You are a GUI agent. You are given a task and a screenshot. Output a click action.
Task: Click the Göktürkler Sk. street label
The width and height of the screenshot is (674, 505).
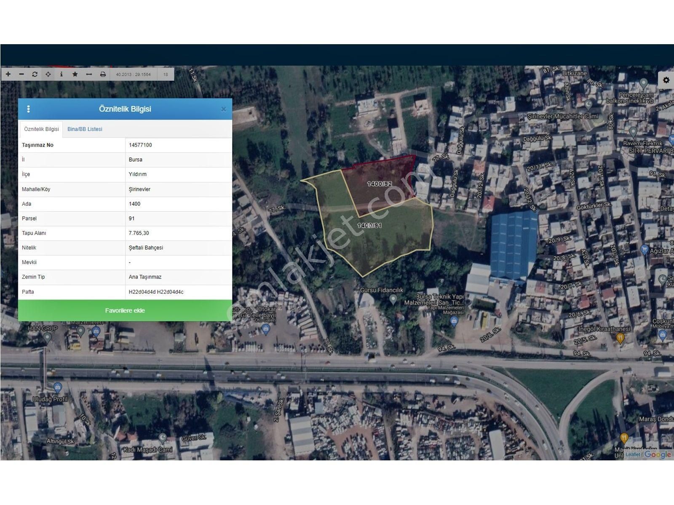click(x=594, y=206)
